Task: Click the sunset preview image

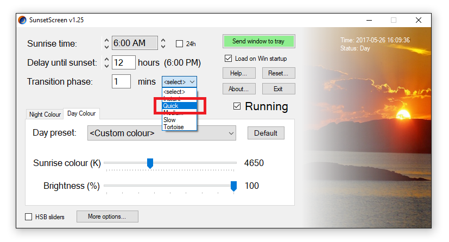Action: point(368,128)
